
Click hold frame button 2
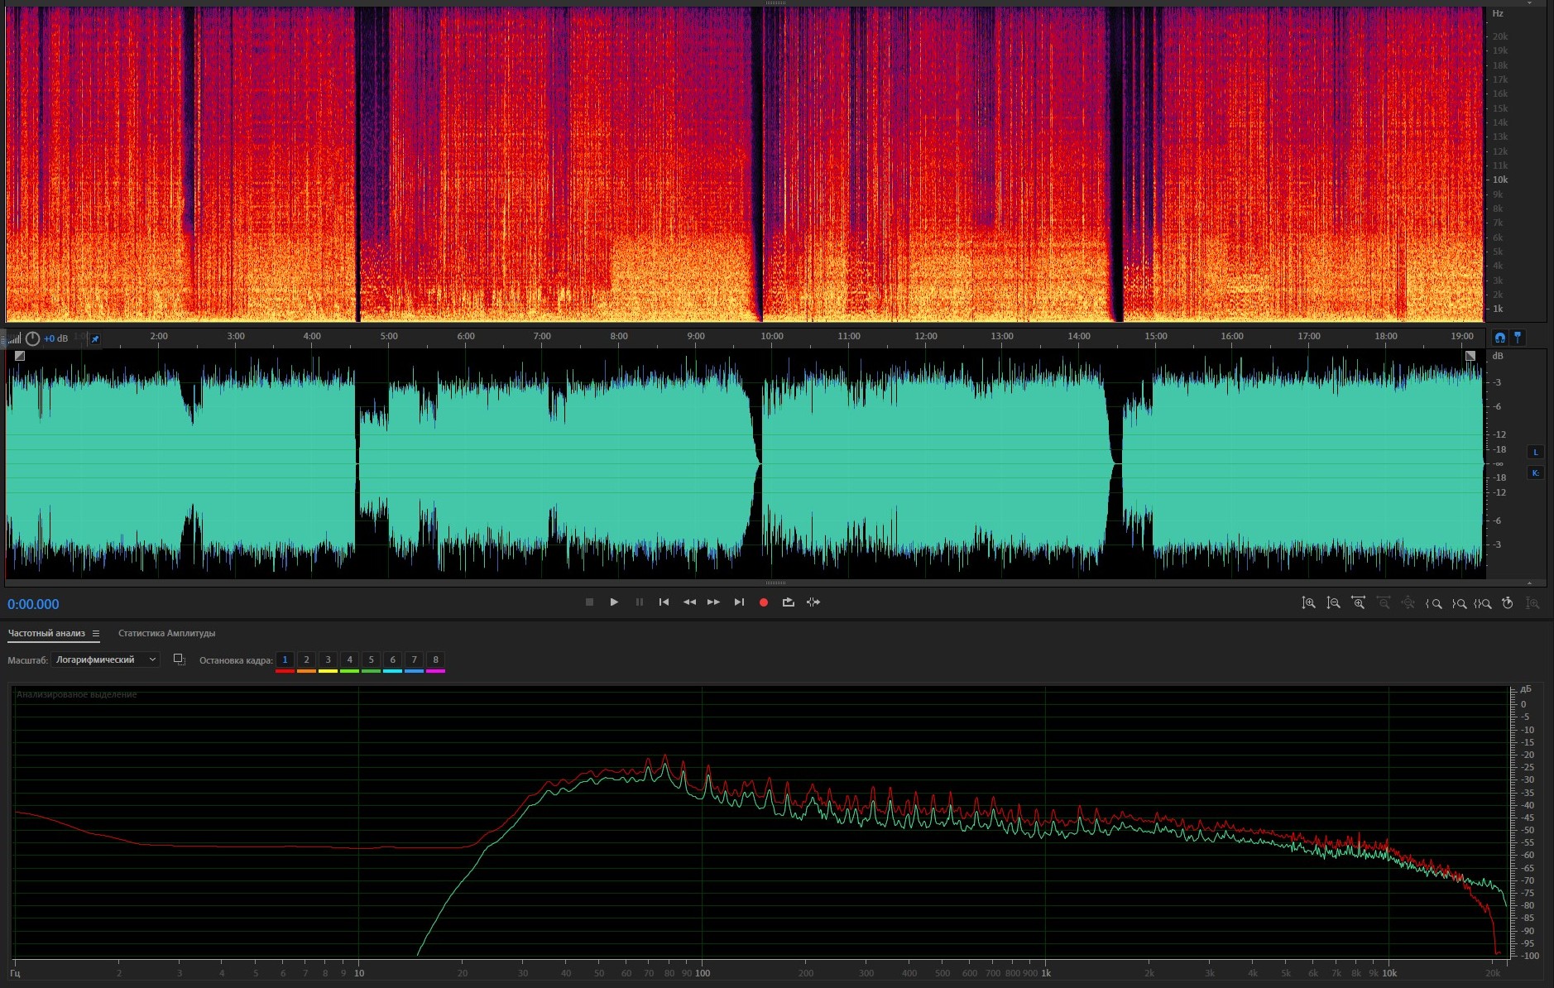pos(306,659)
